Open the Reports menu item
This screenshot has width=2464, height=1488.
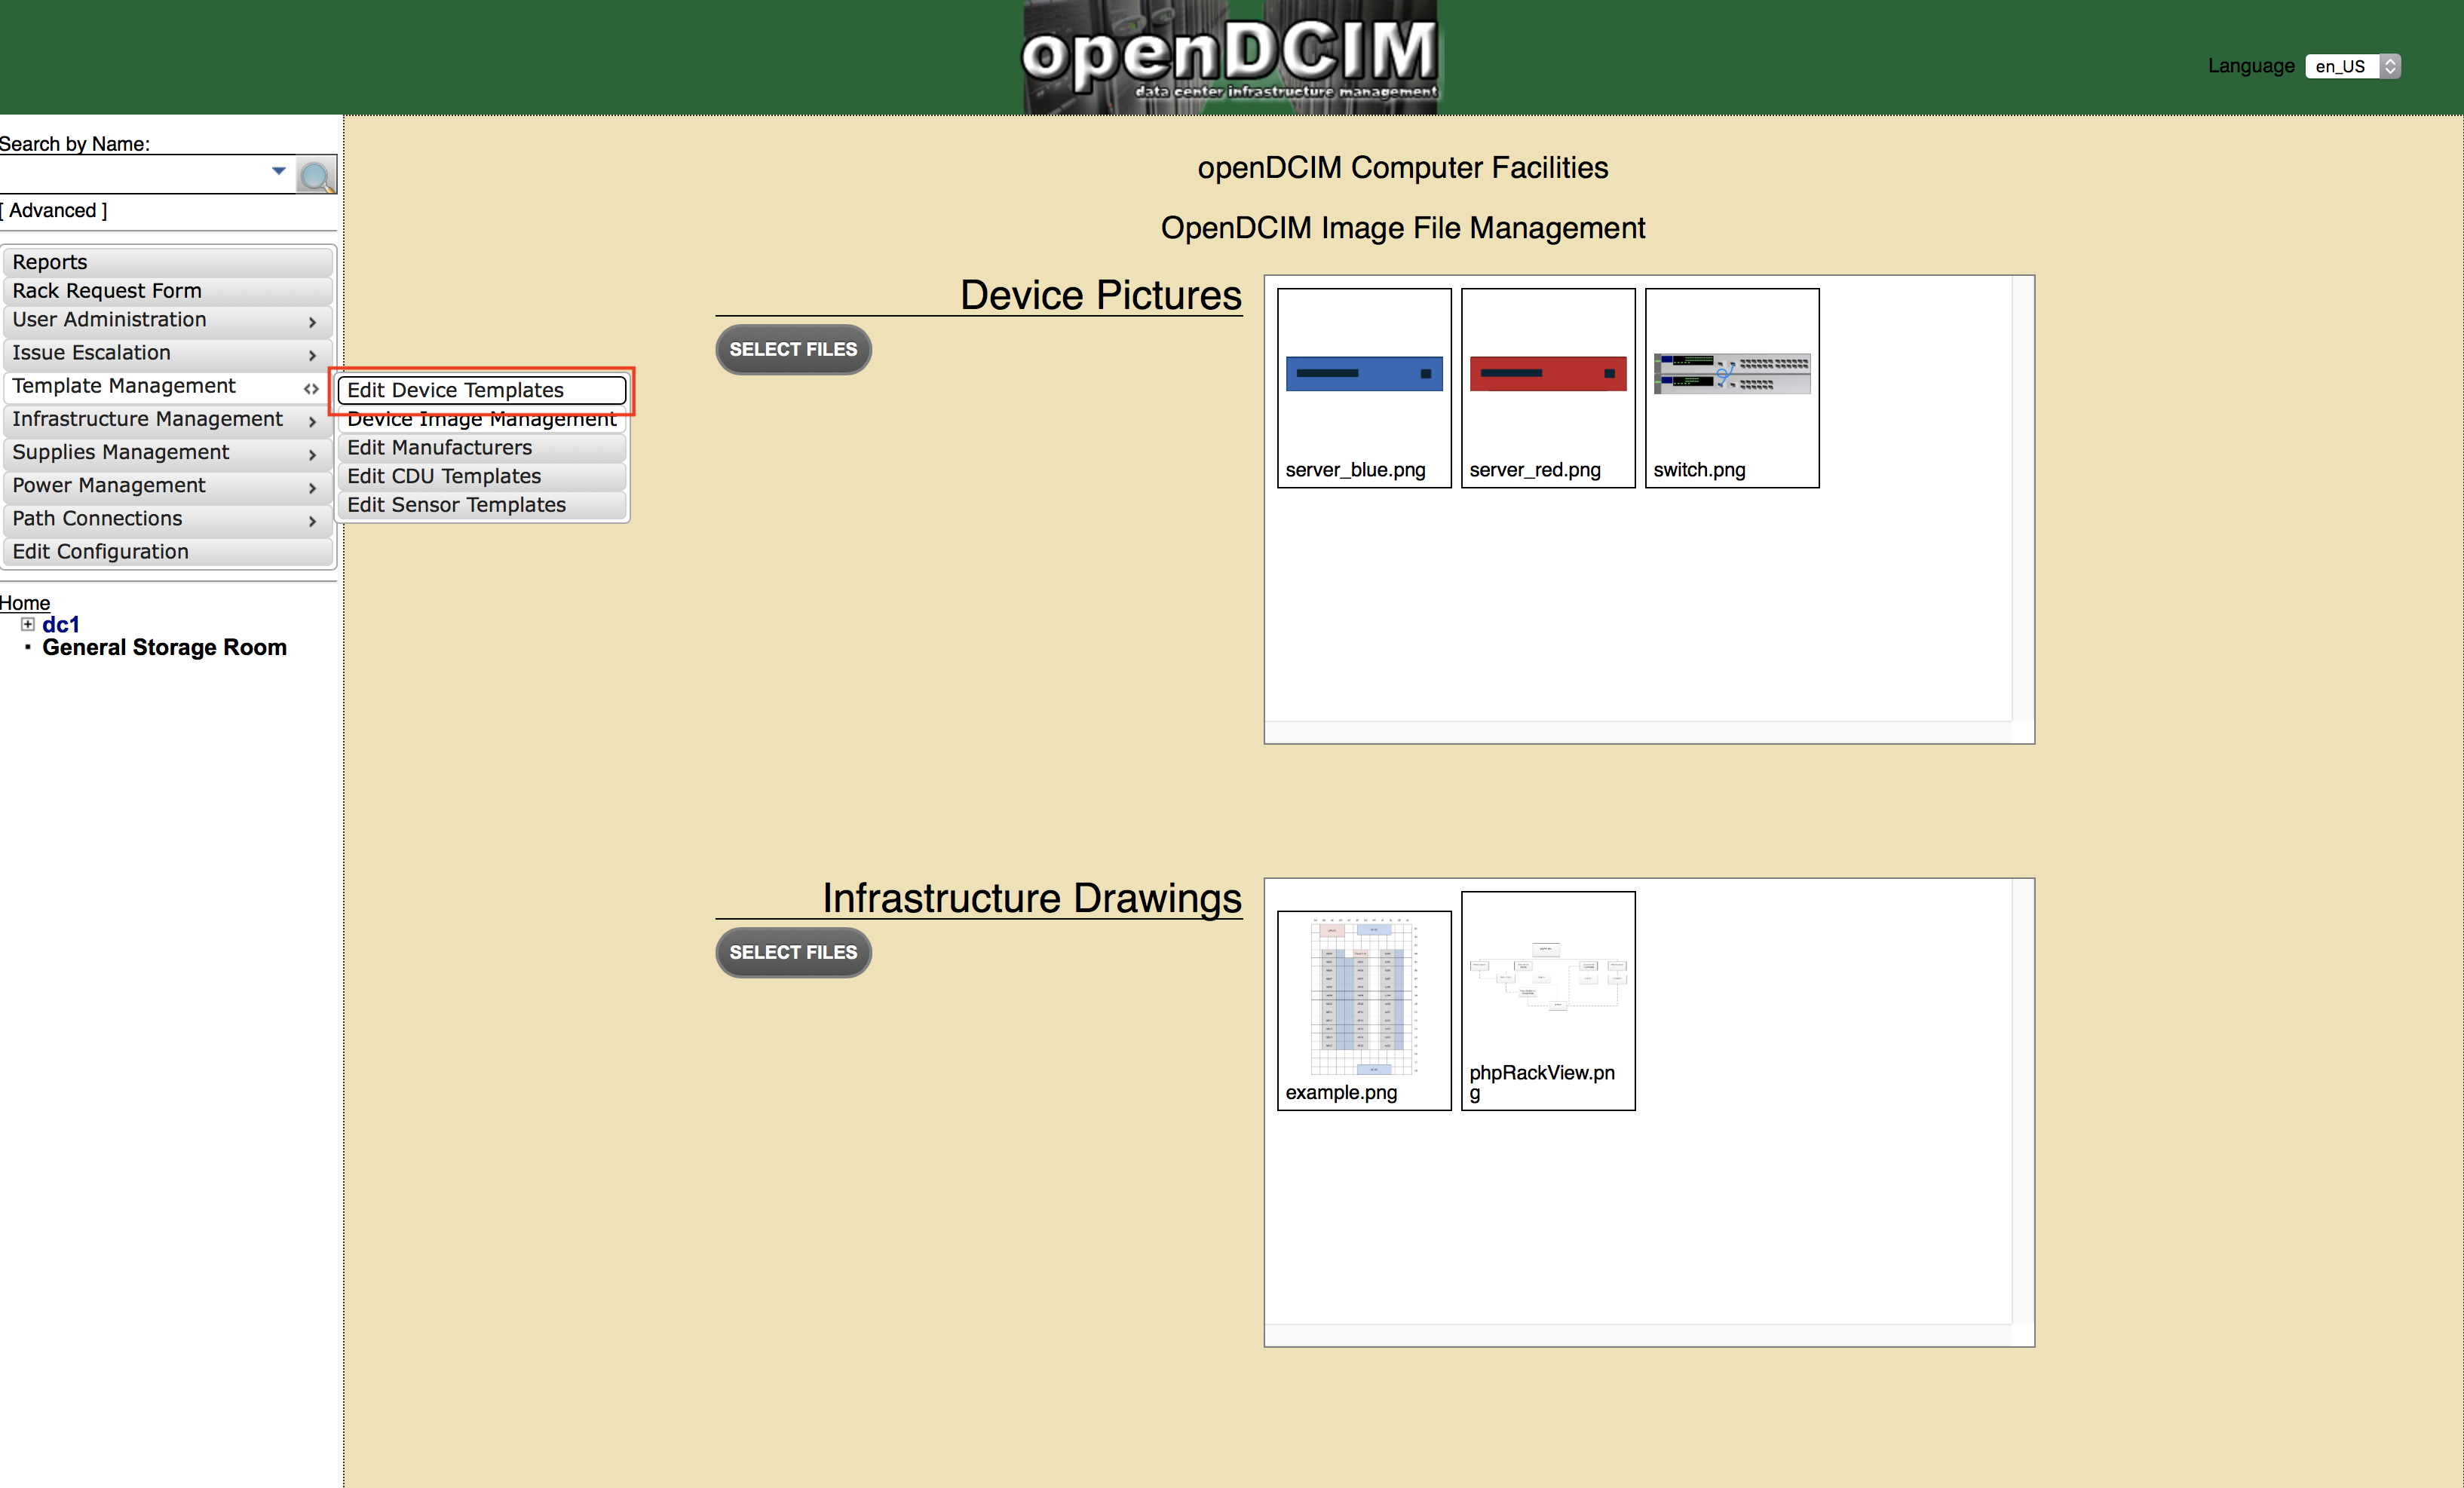coord(168,262)
